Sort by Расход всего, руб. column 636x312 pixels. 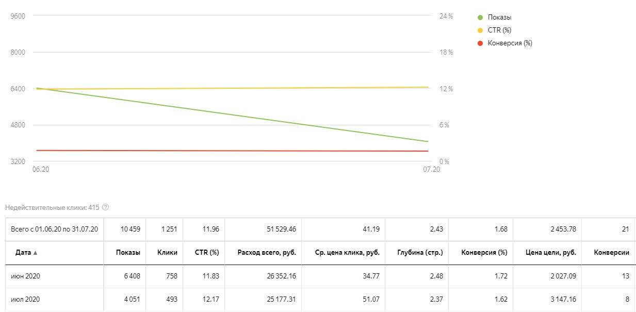pyautogui.click(x=266, y=253)
